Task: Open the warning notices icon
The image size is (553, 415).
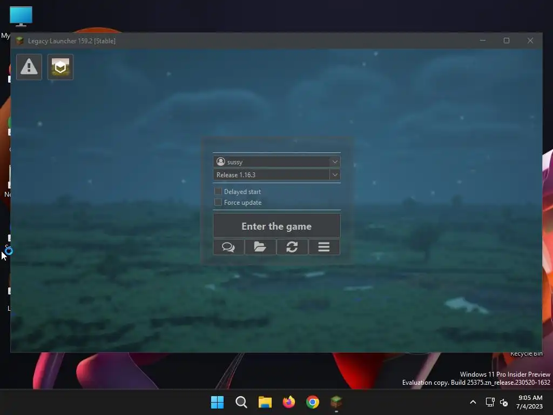Action: point(29,67)
